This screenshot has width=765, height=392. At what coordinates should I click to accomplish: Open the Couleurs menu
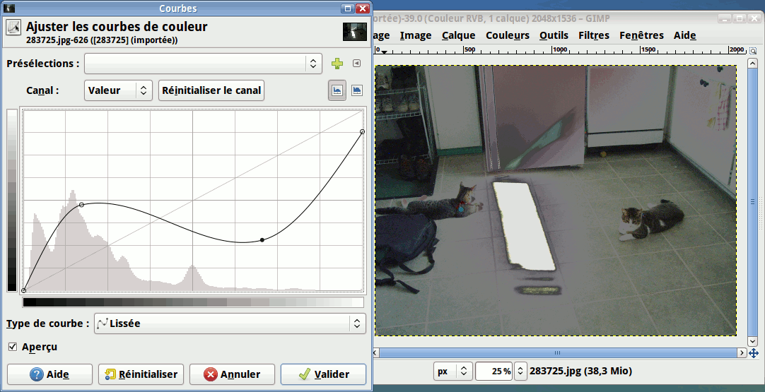click(x=507, y=35)
